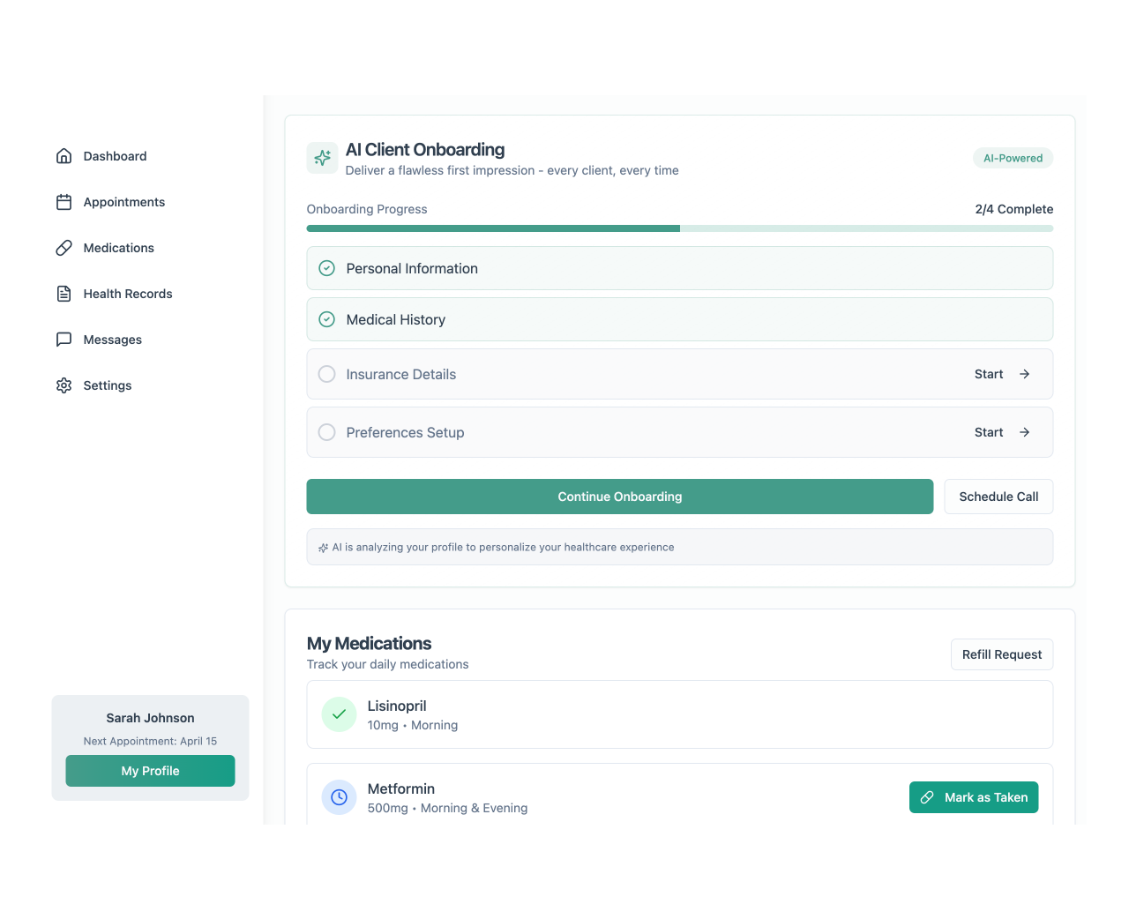Select the Insurance Details empty radio circle
Viewport: 1129px width, 919px height.
[326, 373]
